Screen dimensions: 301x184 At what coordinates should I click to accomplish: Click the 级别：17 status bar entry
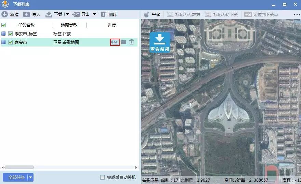170,180
